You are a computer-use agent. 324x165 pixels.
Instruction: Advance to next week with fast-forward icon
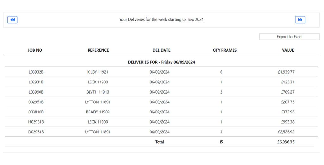coord(300,20)
